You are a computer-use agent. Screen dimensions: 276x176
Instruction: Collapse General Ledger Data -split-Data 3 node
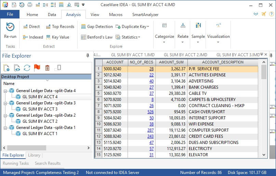click(x=5, y=103)
